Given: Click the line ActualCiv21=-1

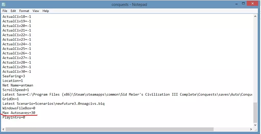Looking at the screenshot, I should (17, 31).
